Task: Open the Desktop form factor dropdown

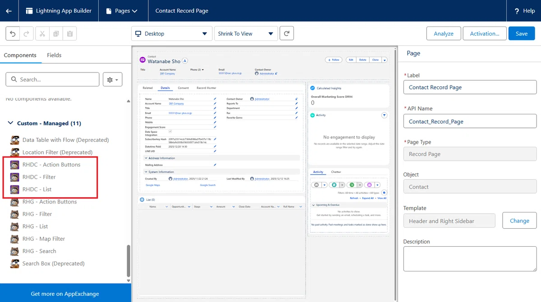Action: pos(172,34)
